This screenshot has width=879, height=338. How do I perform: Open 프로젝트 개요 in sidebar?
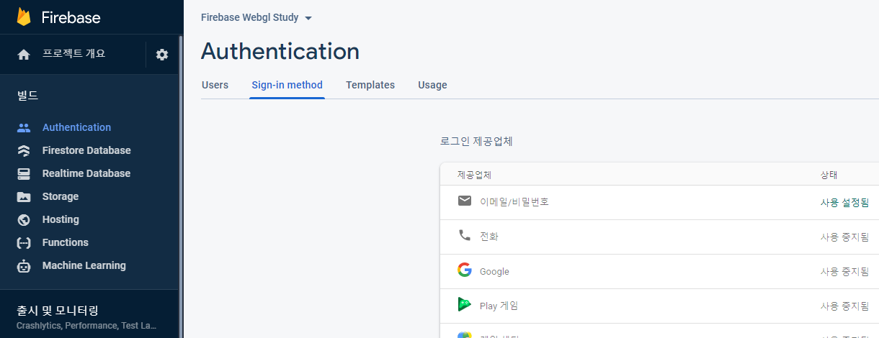click(73, 54)
